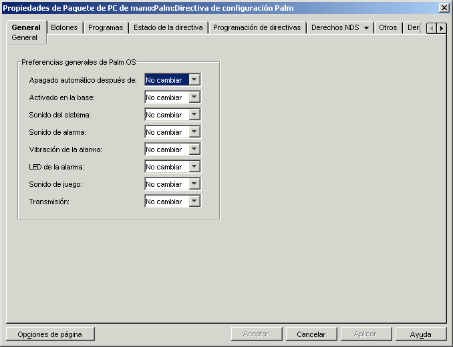Screen dimensions: 453x347
Task: Click the Aplicar button
Action: click(366, 334)
